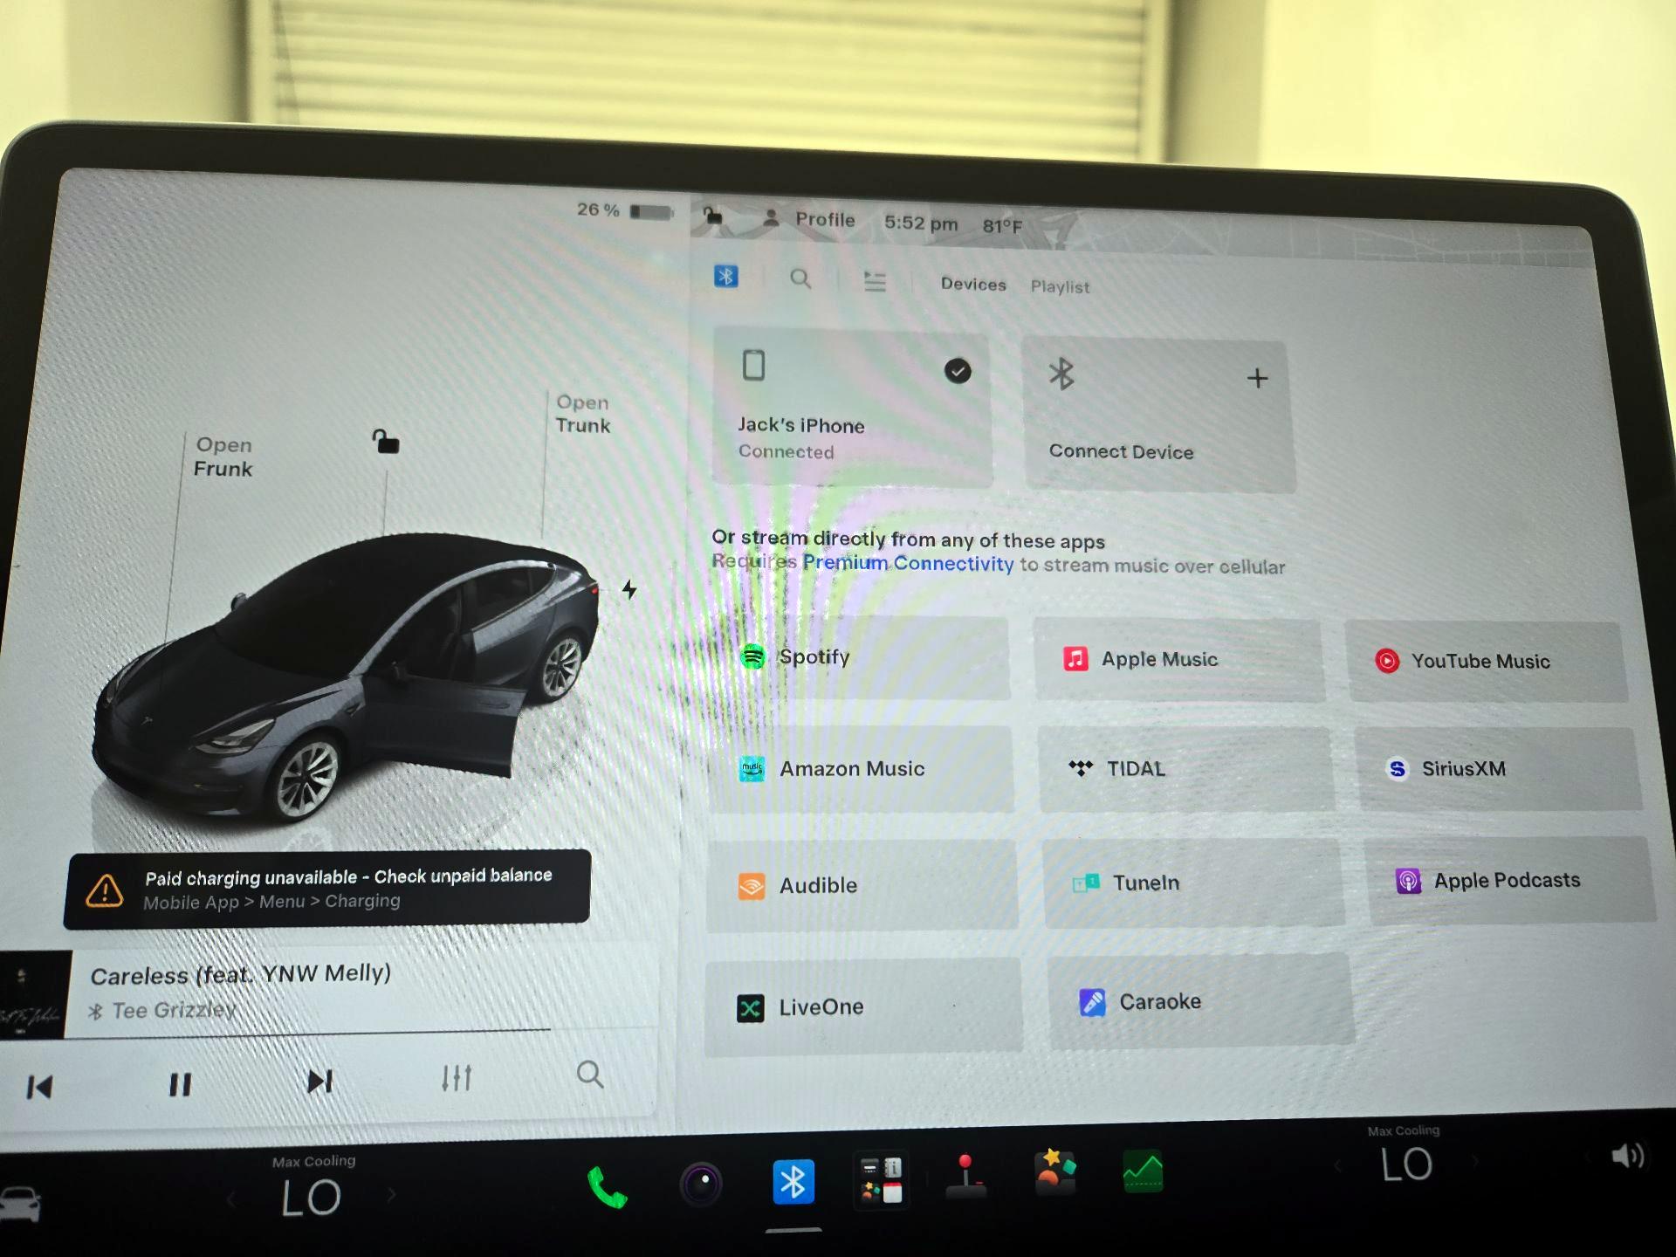Screen dimensions: 1676x1257
Task: Lower driver temperature with left arrow
Action: (x=232, y=1200)
